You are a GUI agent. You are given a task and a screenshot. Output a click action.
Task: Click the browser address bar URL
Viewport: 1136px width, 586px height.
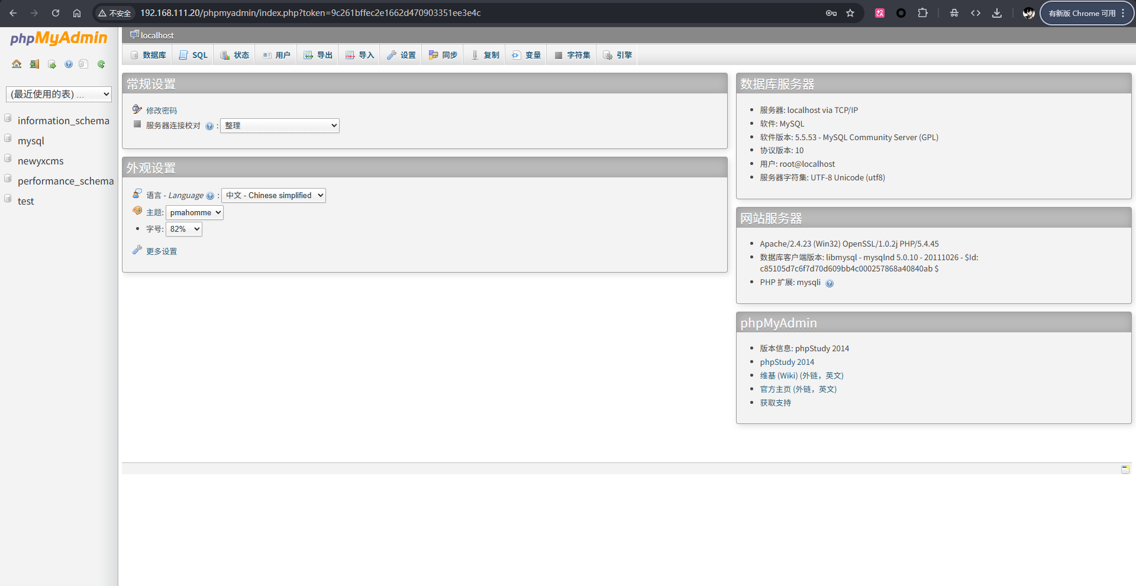pos(310,13)
